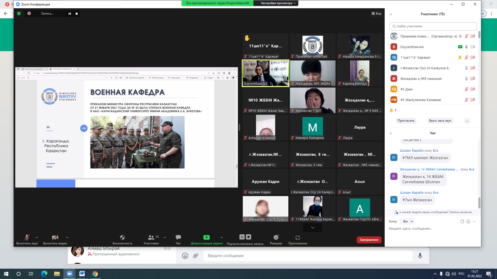This screenshot has width=497, height=279.
Task: Click the file attach icon in chat
Action: [462, 221]
